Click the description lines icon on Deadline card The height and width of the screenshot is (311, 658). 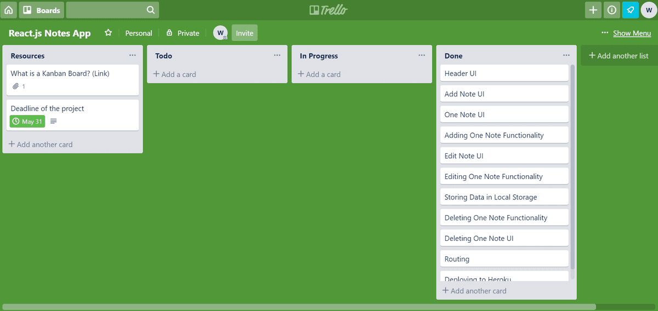pyautogui.click(x=54, y=122)
